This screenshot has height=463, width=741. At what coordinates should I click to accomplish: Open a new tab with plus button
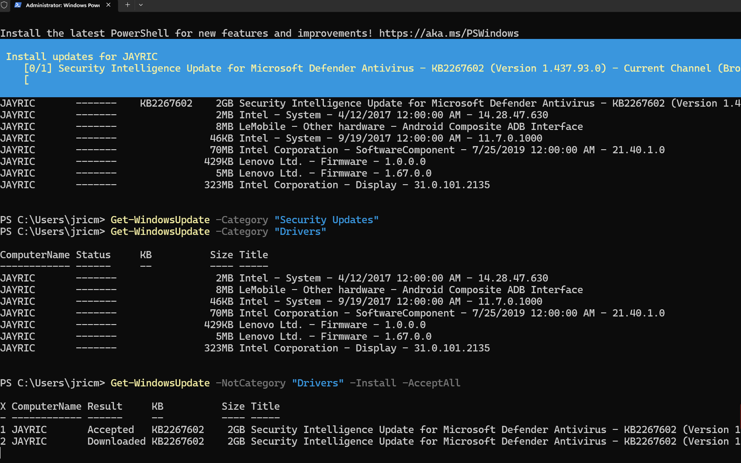pos(127,5)
